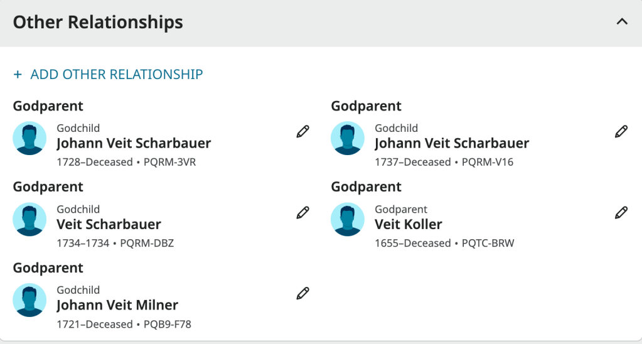Viewport: 642px width, 344px height.
Task: Click pencil icon beside Johann Veit Scharbauer PQRM-V16
Action: point(621,131)
